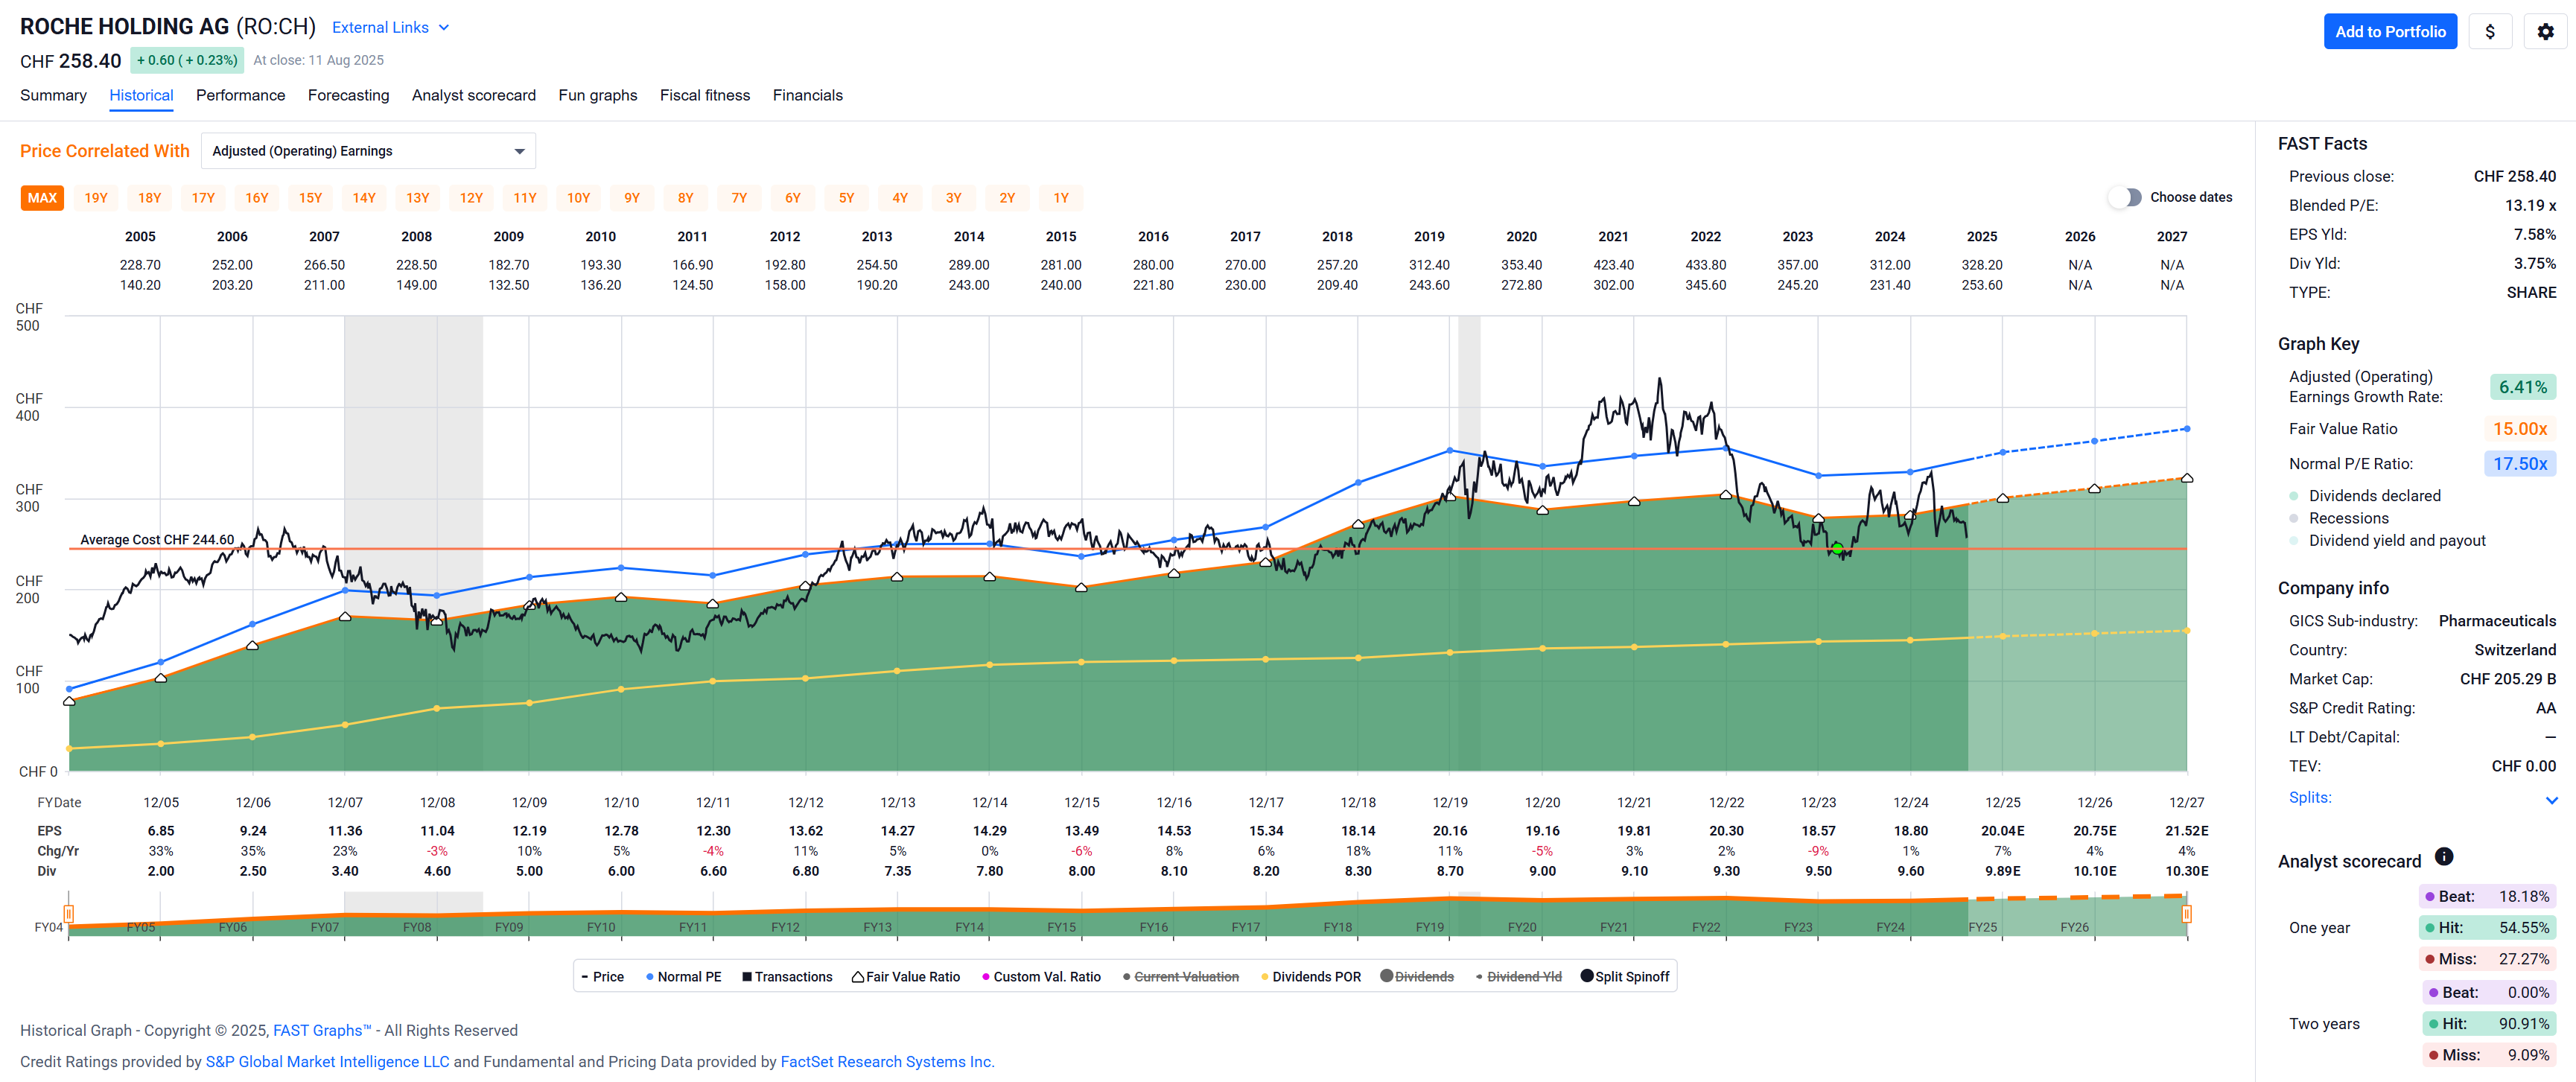Select the 10Y time range button
Viewport: 2576px width, 1082px height.
[x=578, y=198]
